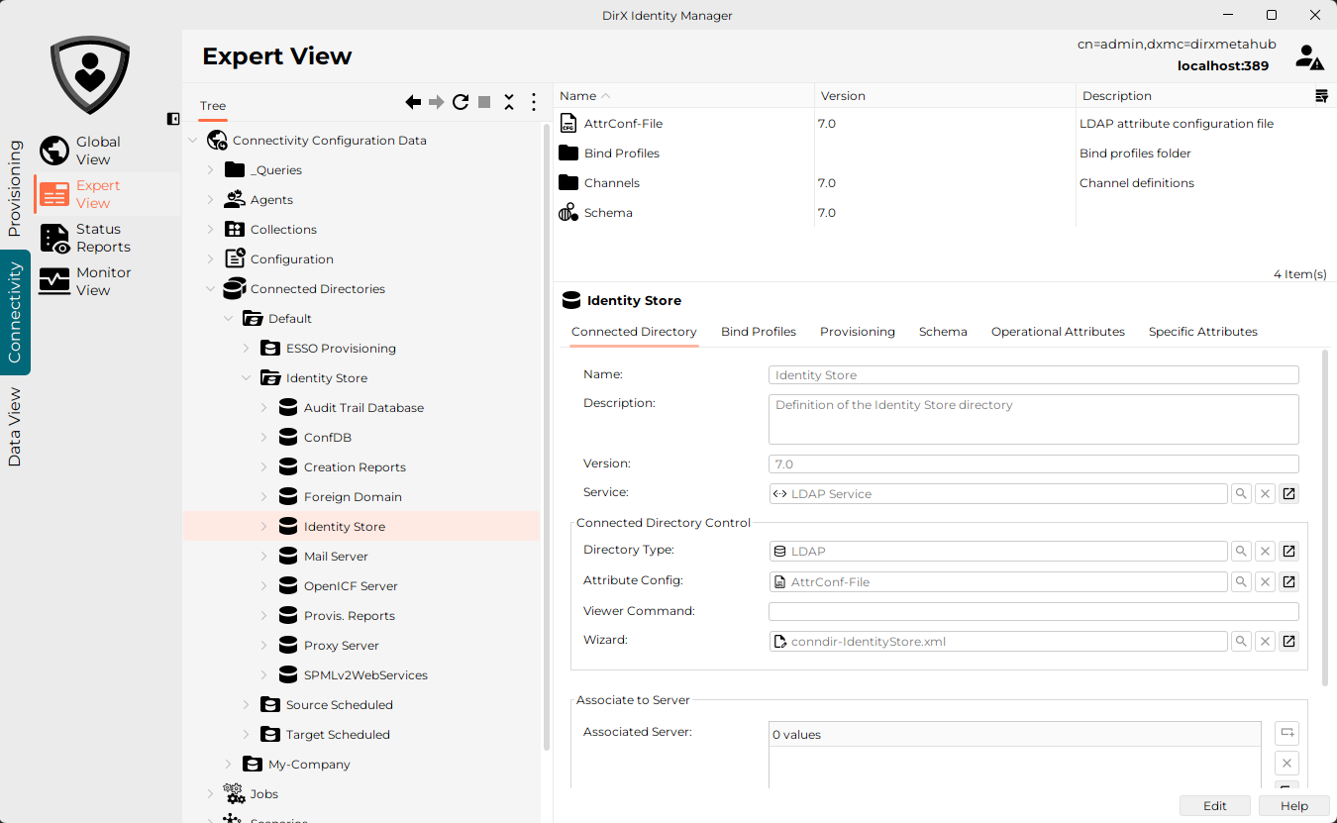Click the Version column header
The height and width of the screenshot is (823, 1337).
[x=945, y=96]
